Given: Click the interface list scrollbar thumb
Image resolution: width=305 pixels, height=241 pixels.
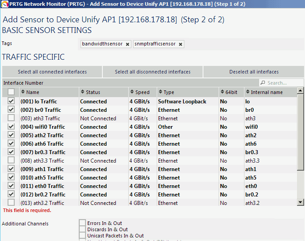Looking at the screenshot, I should (301, 132).
